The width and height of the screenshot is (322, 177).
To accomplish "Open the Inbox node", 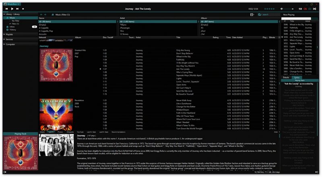I will point(12,26).
